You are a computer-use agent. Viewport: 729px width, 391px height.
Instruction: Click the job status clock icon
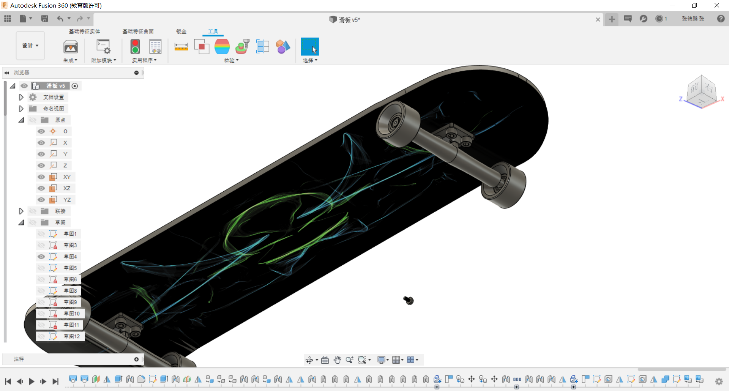point(659,19)
